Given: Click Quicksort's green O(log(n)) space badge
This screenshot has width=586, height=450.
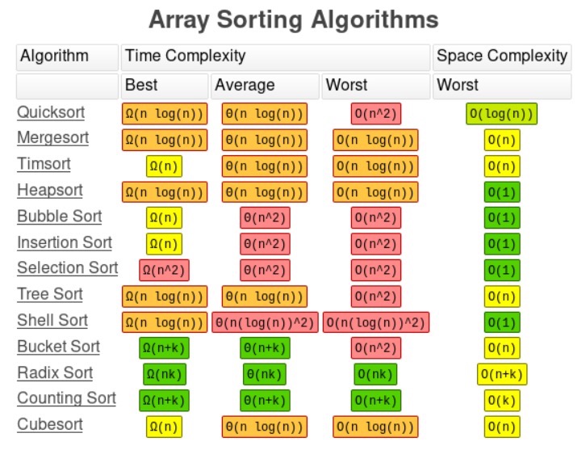Looking at the screenshot, I should 501,114.
